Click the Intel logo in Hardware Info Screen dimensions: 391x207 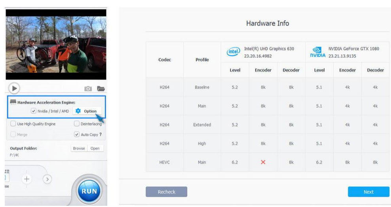233,51
